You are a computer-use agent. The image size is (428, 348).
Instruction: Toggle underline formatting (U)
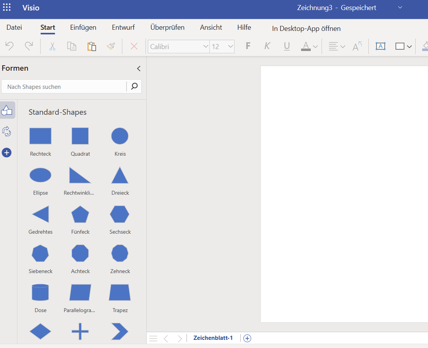287,46
